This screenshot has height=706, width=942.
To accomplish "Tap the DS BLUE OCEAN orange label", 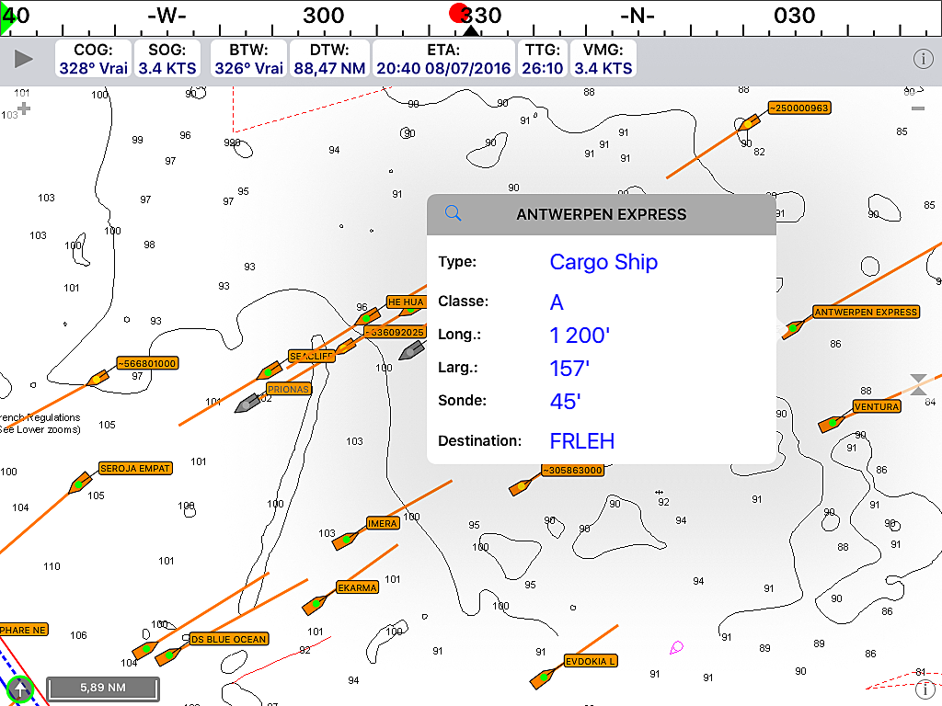I will (x=228, y=640).
